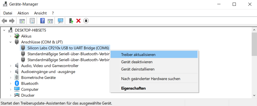Open the Aktion menu
257x106 pixels.
pos(23,13)
